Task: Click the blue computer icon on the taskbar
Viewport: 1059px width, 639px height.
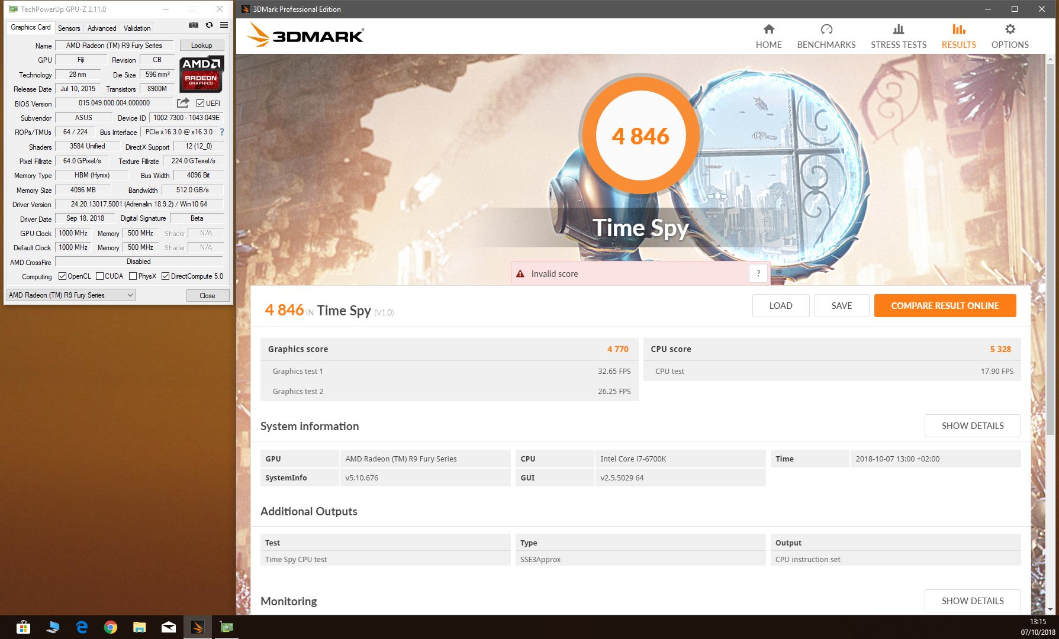Action: 52,627
